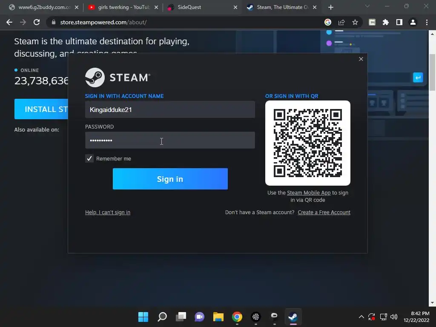
Task: Toggle Chrome side panel icon
Action: pyautogui.click(x=399, y=22)
